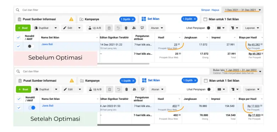
Task: Click export share icon in Setelah Optimasi toolbar
Action: (x=143, y=89)
